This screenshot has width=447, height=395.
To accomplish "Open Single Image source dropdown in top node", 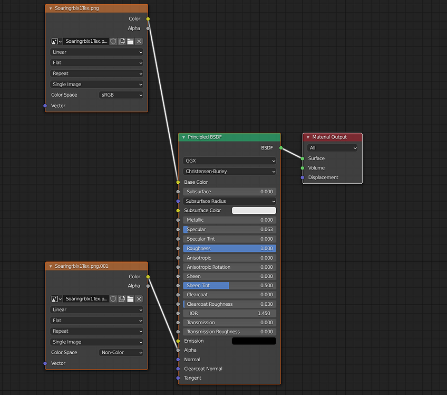I will point(96,84).
